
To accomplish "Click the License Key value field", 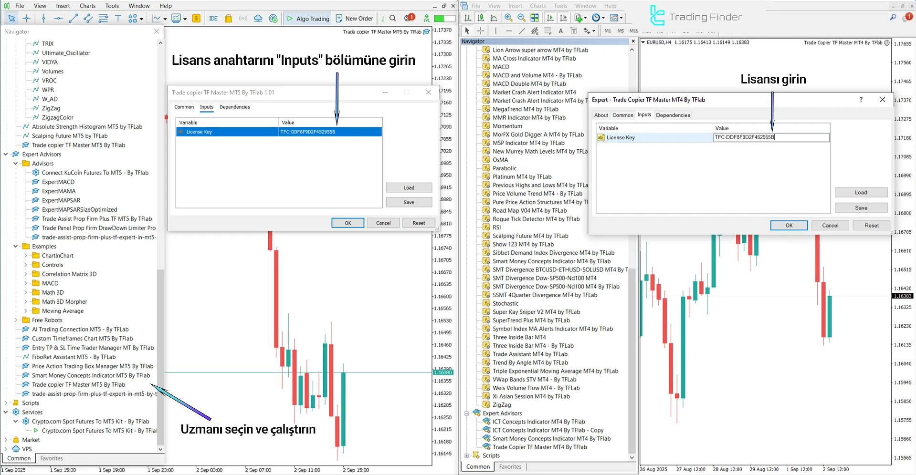I will click(x=771, y=137).
